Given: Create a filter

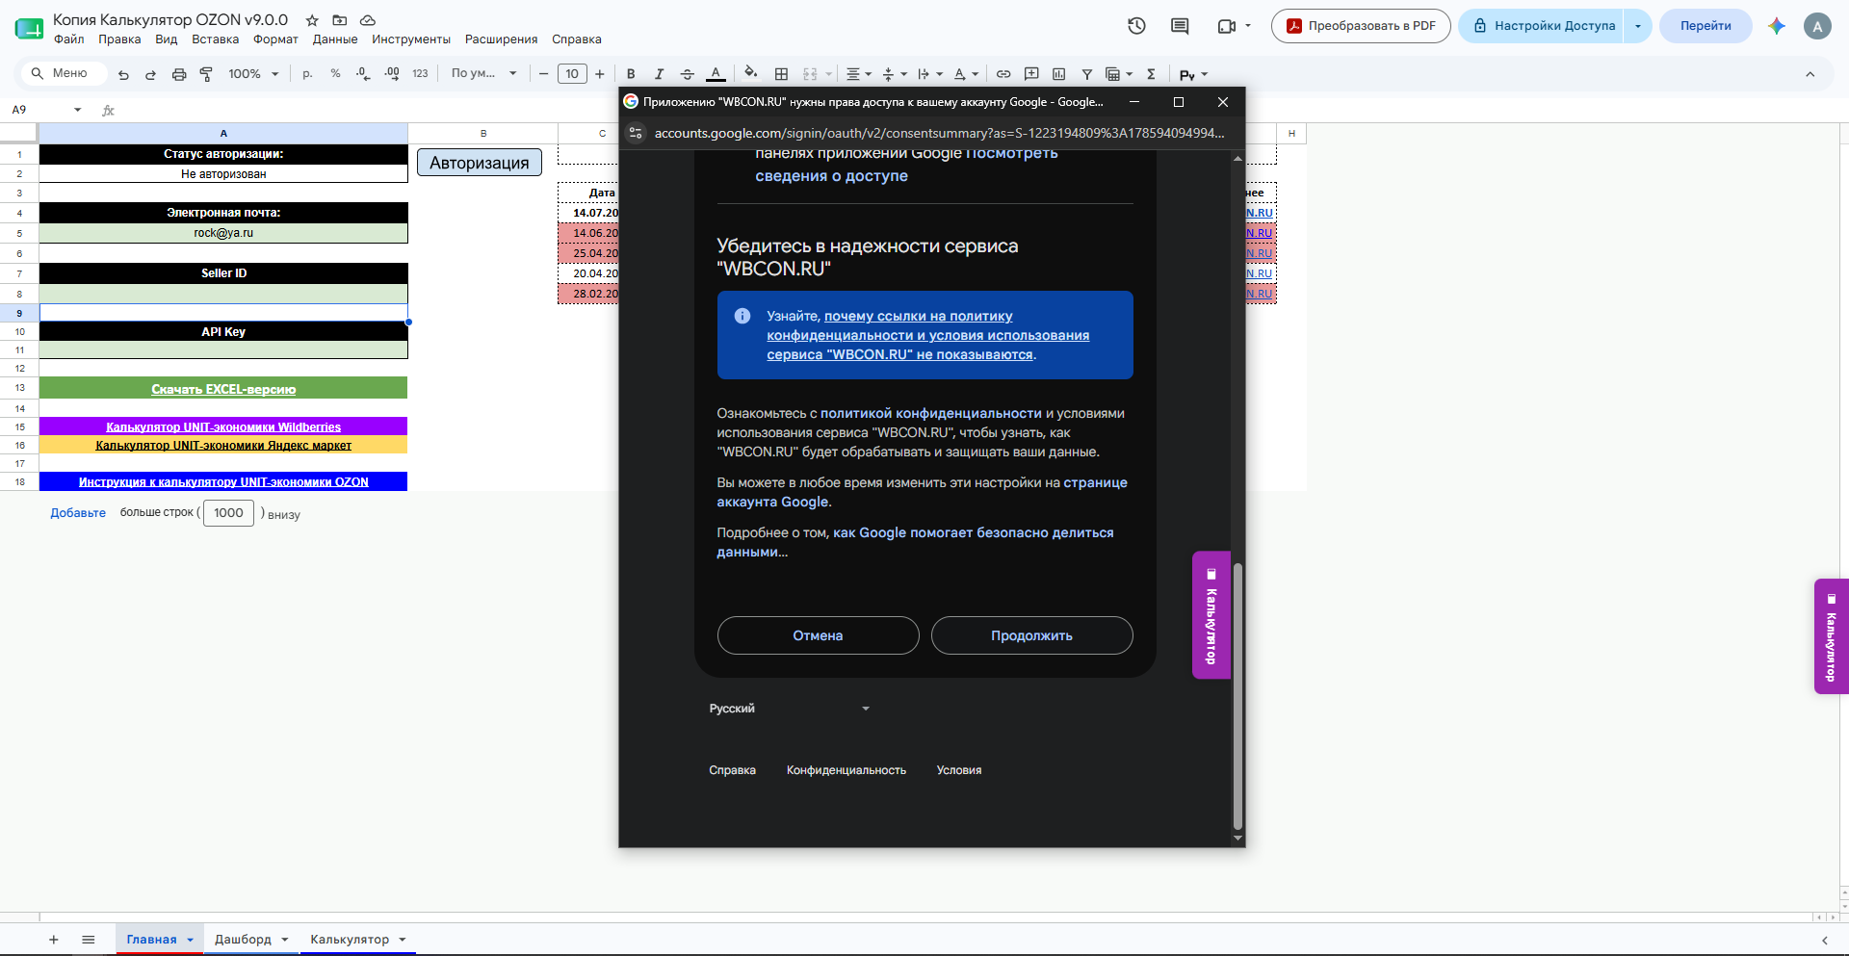Looking at the screenshot, I should pos(1086,74).
